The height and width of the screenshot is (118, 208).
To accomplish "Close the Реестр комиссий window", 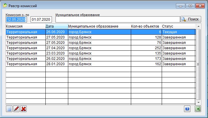I will [200, 6].
